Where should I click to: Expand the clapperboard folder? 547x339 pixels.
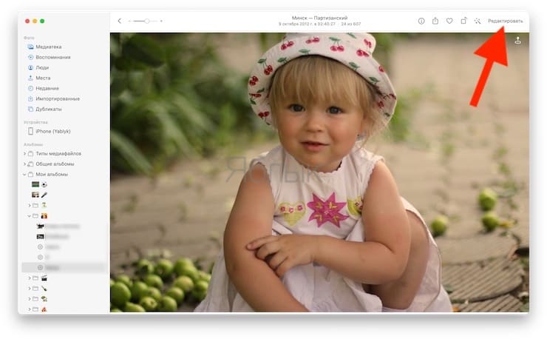pos(30,278)
